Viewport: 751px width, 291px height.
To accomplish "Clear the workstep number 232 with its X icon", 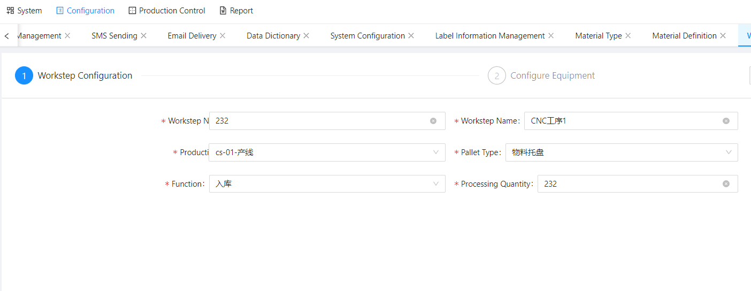I will tap(433, 121).
